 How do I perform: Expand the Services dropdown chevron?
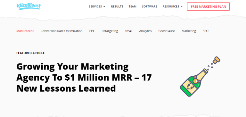(x=104, y=7)
